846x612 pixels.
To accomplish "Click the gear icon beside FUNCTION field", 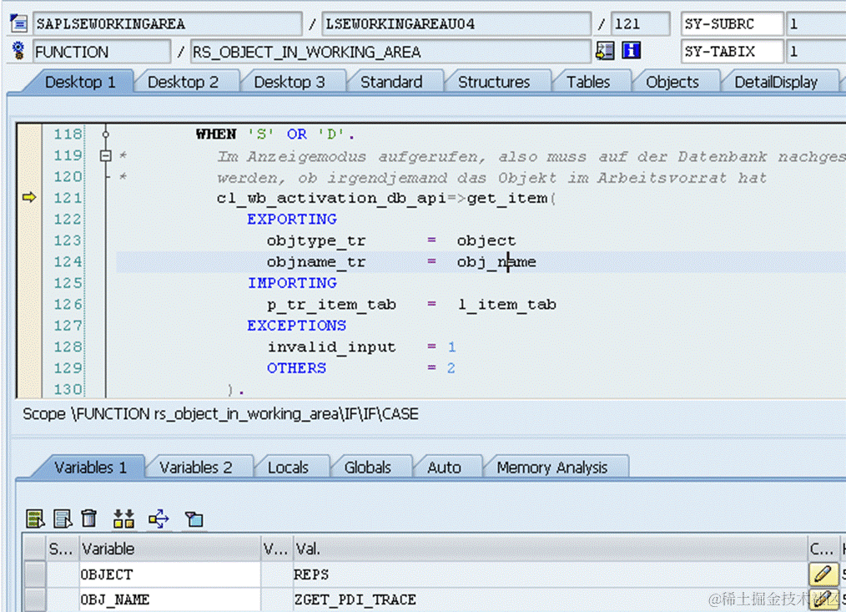I will point(19,51).
